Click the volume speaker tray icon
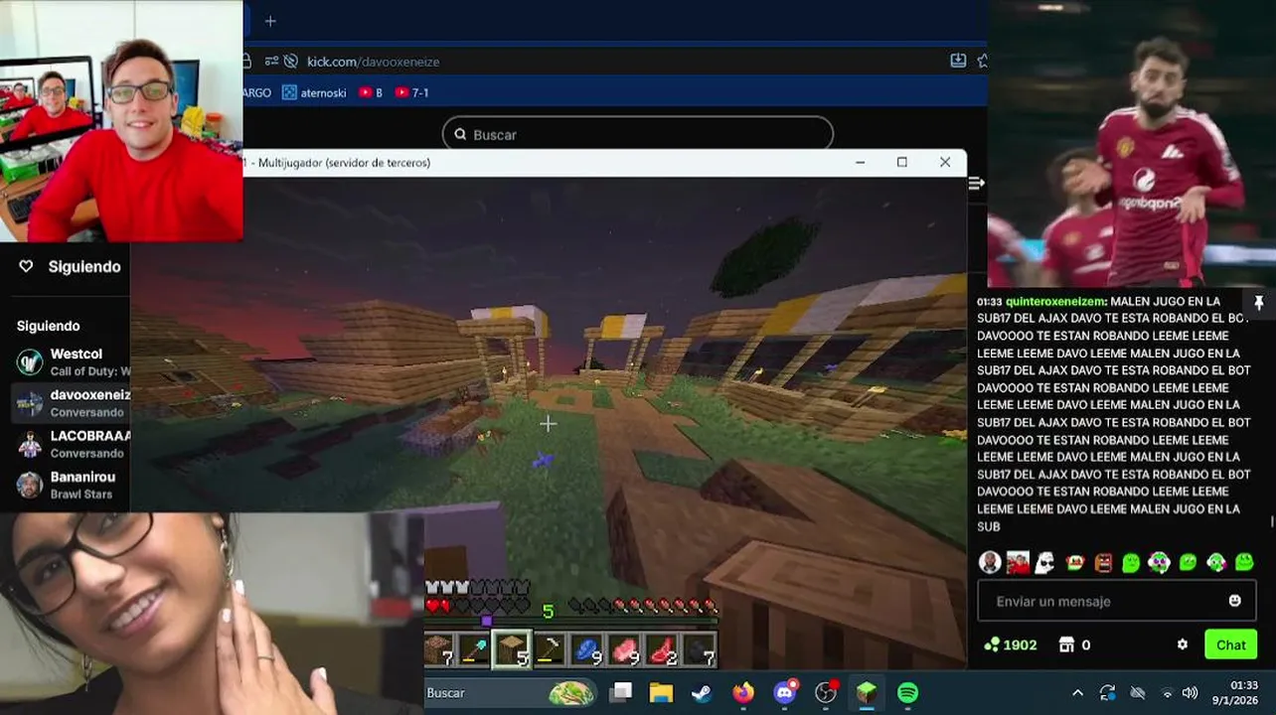Screen dimensions: 1276x715 pos(1190,692)
